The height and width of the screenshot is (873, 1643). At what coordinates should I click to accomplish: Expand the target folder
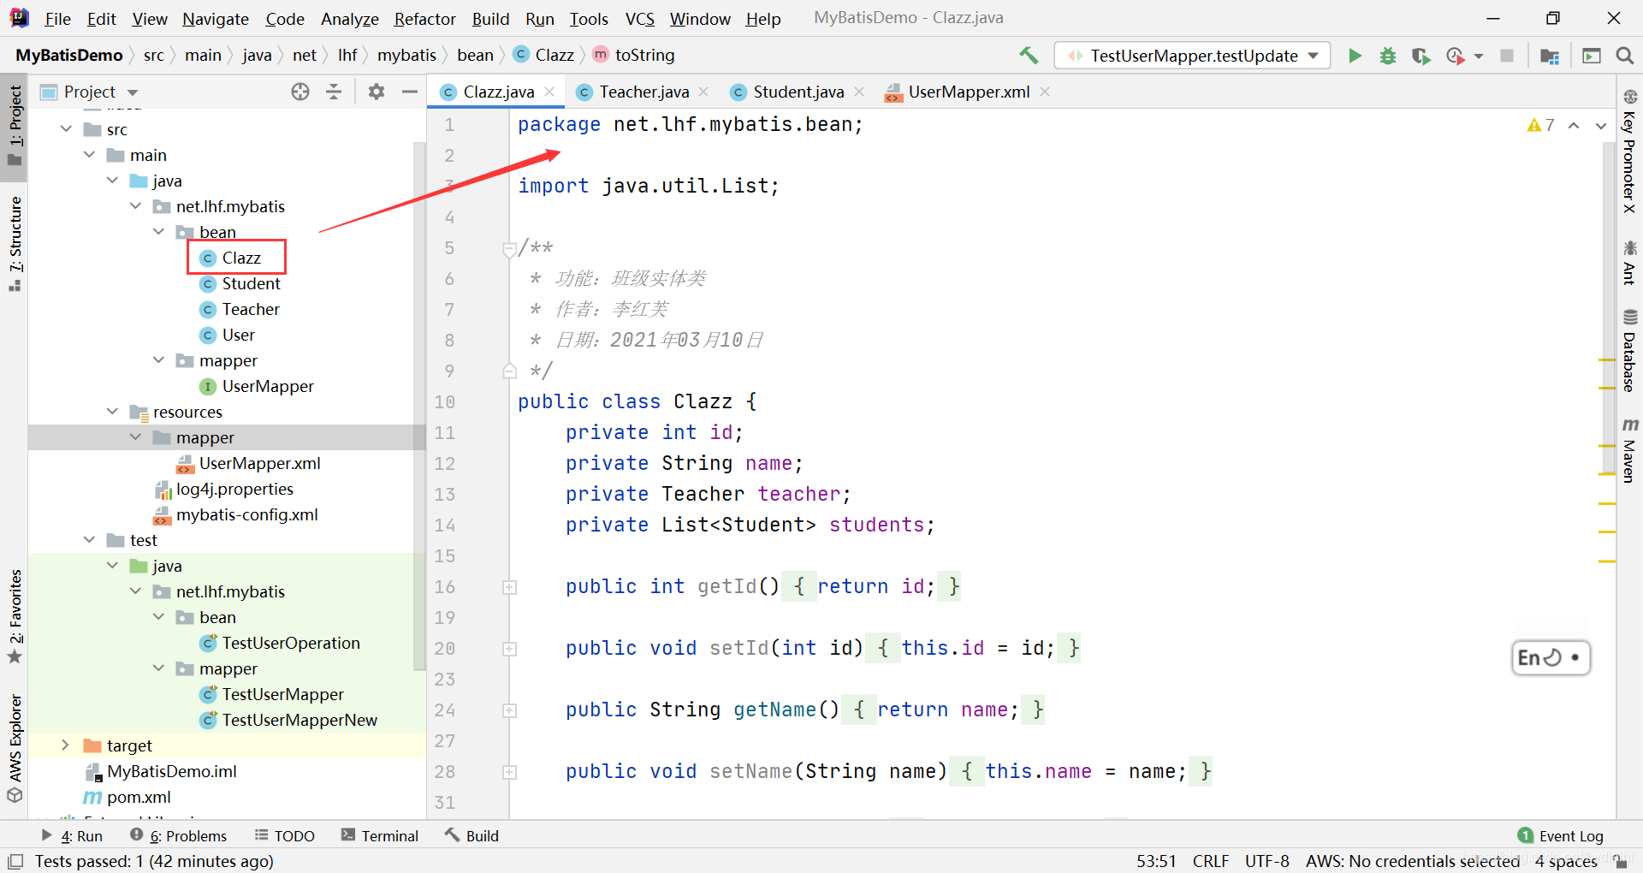coord(66,745)
